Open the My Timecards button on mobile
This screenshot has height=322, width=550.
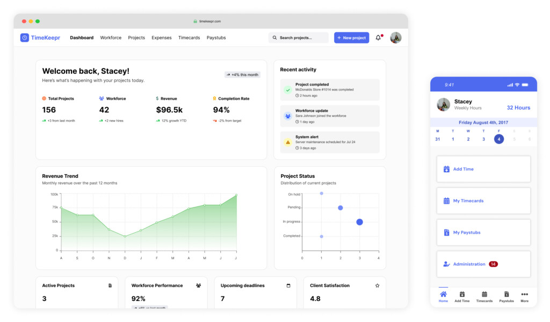[x=483, y=201]
